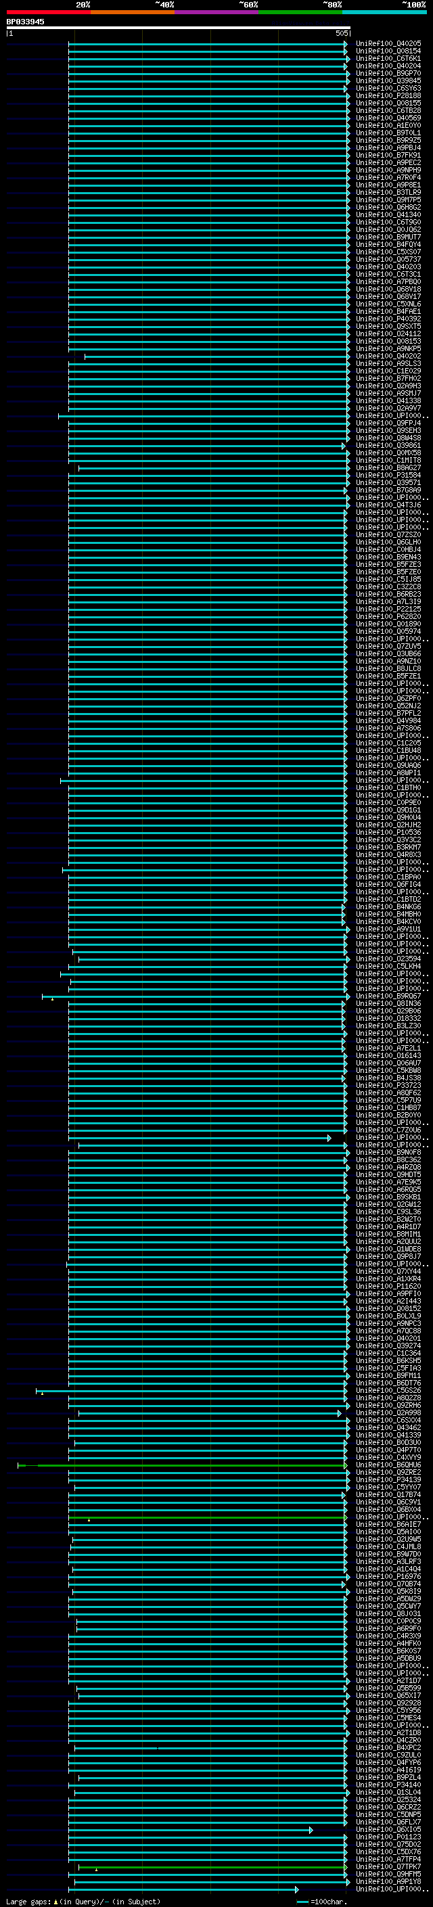
Task: Select hit label UniRef100_Q05974
Action: pyautogui.click(x=388, y=630)
